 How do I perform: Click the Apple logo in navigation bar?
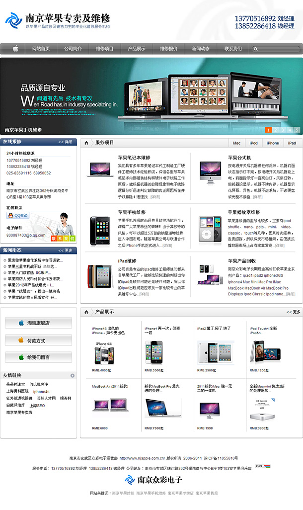[x=15, y=49]
